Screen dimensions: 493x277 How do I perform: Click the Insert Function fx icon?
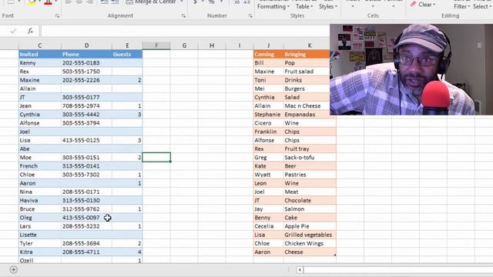click(30, 31)
